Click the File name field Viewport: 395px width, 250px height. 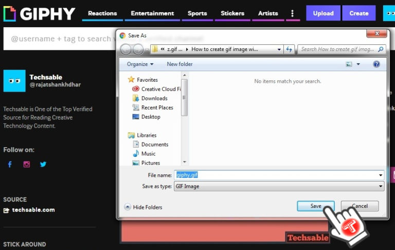[276, 175]
